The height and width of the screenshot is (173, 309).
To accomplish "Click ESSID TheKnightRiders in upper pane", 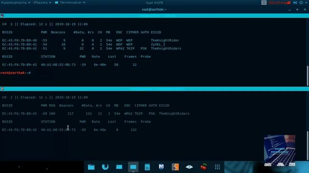I will pos(166,49).
